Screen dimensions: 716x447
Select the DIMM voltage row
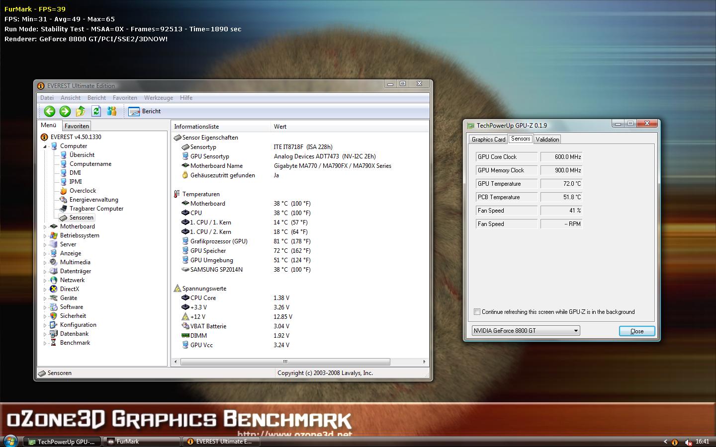pyautogui.click(x=300, y=336)
